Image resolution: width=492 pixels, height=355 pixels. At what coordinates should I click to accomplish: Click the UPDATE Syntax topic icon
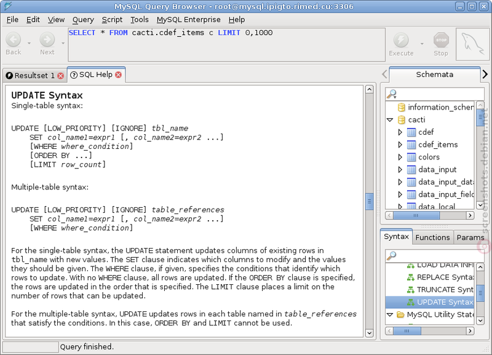[410, 302]
